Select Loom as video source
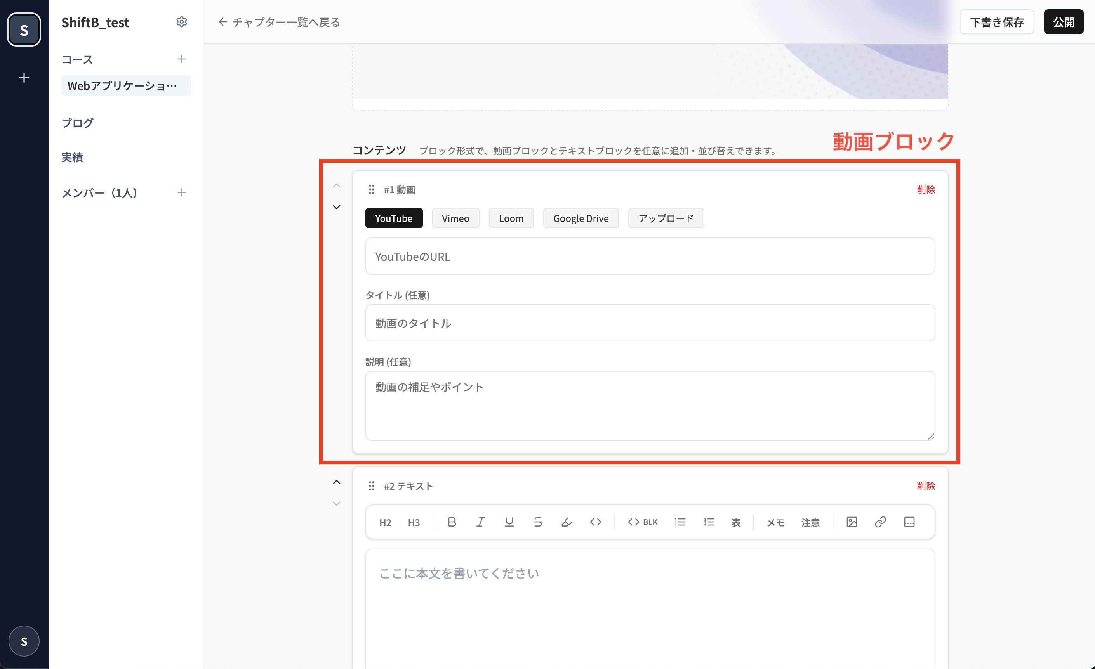The height and width of the screenshot is (669, 1095). coord(511,218)
